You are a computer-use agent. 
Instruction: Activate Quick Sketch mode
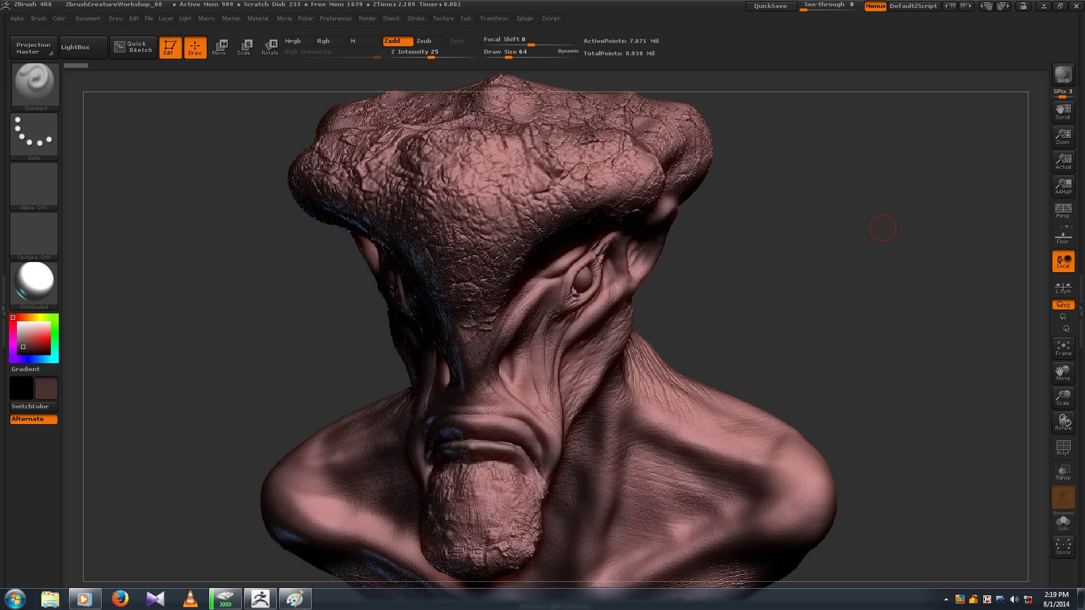click(x=133, y=47)
